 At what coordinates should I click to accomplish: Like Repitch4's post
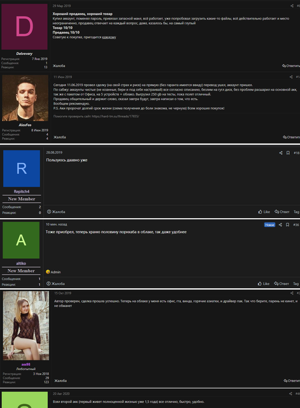click(x=264, y=212)
